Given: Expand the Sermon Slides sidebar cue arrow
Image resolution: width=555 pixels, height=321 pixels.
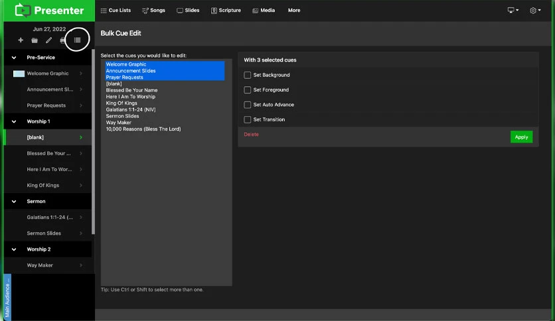Looking at the screenshot, I should point(81,233).
